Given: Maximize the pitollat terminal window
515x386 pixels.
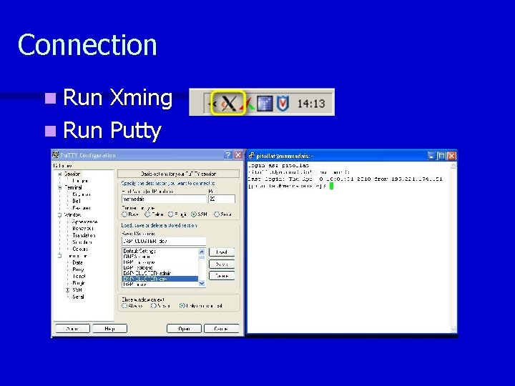Looking at the screenshot, I should [441, 156].
